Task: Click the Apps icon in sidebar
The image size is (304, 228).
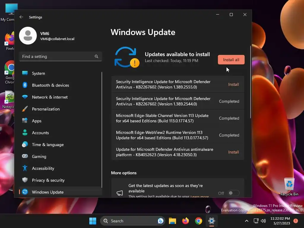Action: point(25,121)
